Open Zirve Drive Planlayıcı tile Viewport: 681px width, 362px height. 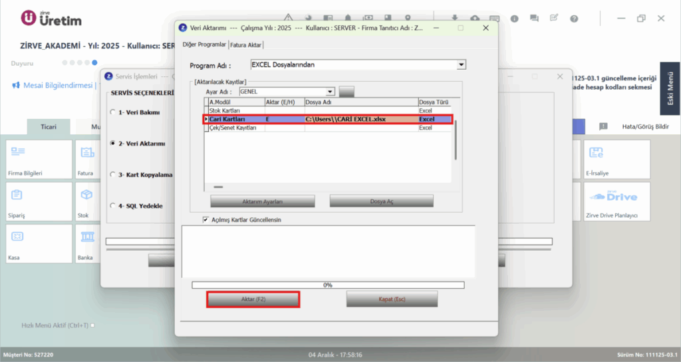click(616, 202)
